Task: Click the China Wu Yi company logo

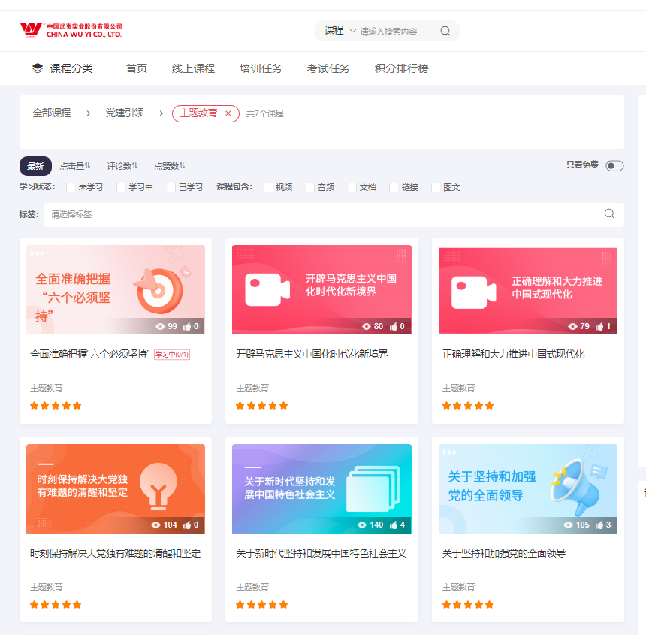Action: [71, 30]
